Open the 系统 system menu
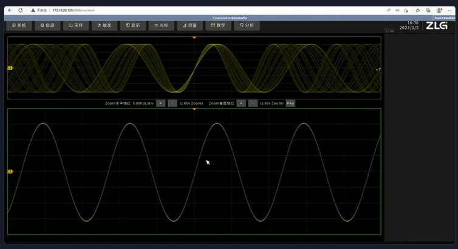The width and height of the screenshot is (458, 249). tap(19, 25)
